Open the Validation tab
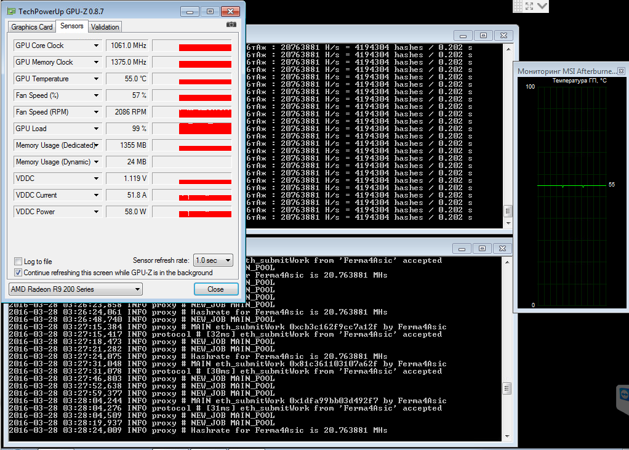This screenshot has height=450, width=629. [x=105, y=27]
